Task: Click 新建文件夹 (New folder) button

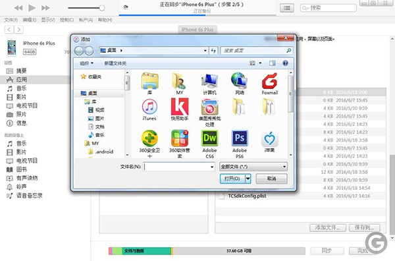Action: click(x=115, y=63)
